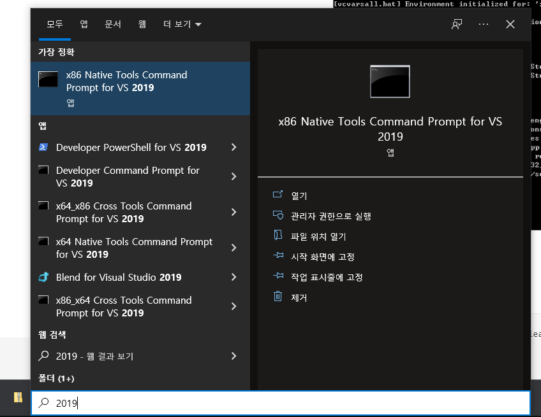This screenshot has width=541, height=417.
Task: Open x64 Native Tools Command Prompt result
Action: pos(134,248)
